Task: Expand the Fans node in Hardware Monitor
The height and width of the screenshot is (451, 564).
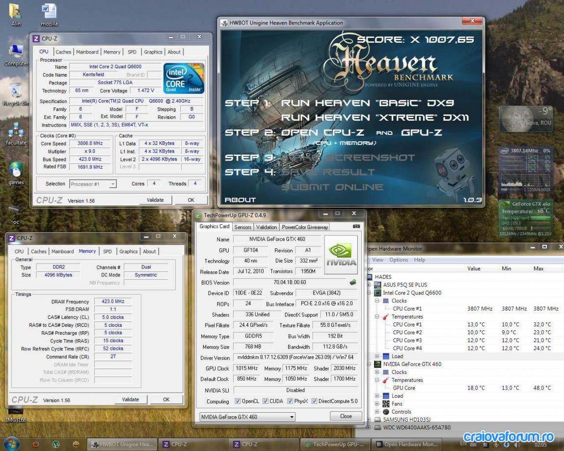Action: tap(376, 404)
